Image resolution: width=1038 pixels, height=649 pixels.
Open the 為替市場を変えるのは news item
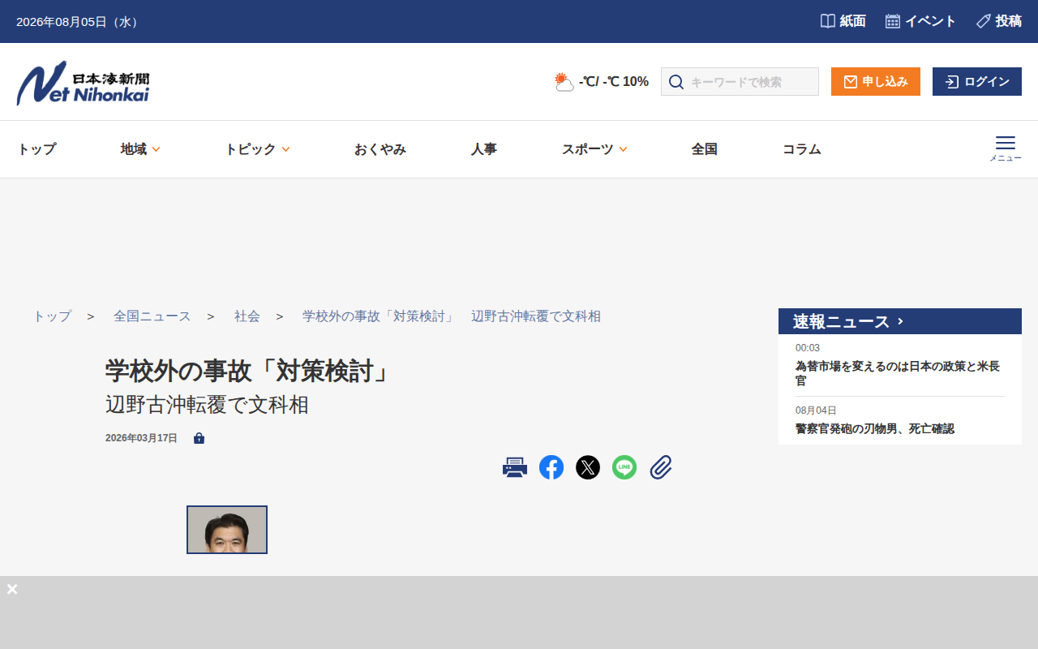pos(899,373)
